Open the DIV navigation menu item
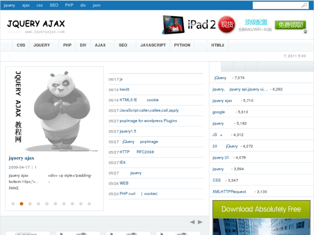314x235 pixels. pos(83,45)
